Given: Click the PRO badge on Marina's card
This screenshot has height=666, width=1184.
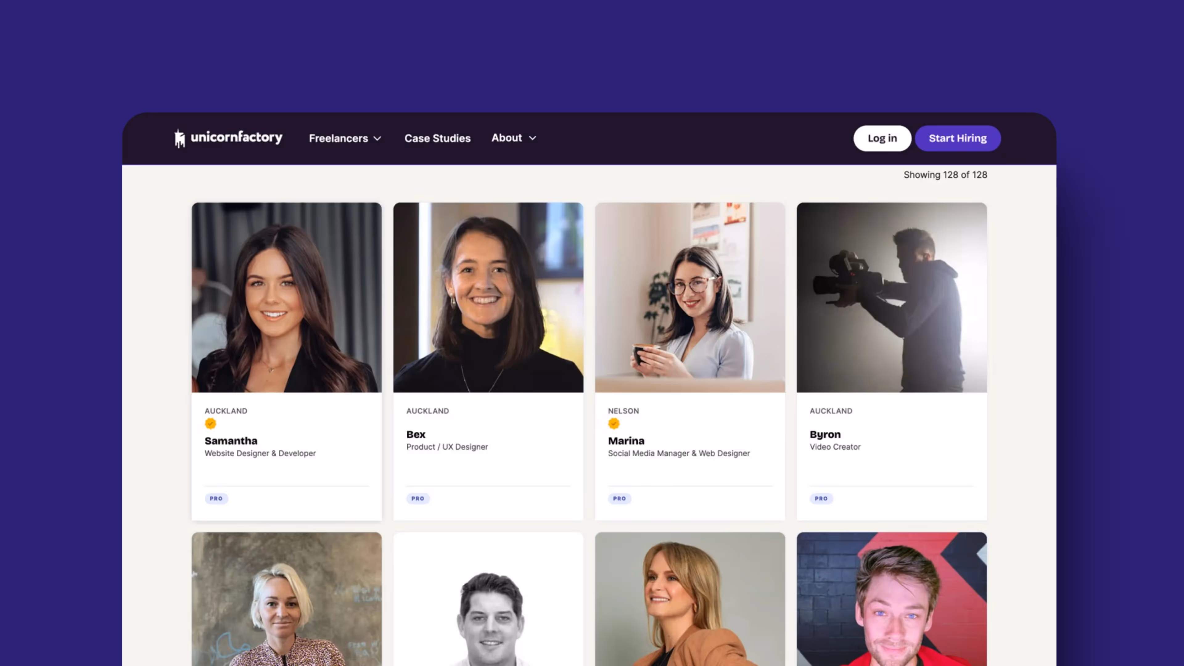Looking at the screenshot, I should 619,498.
